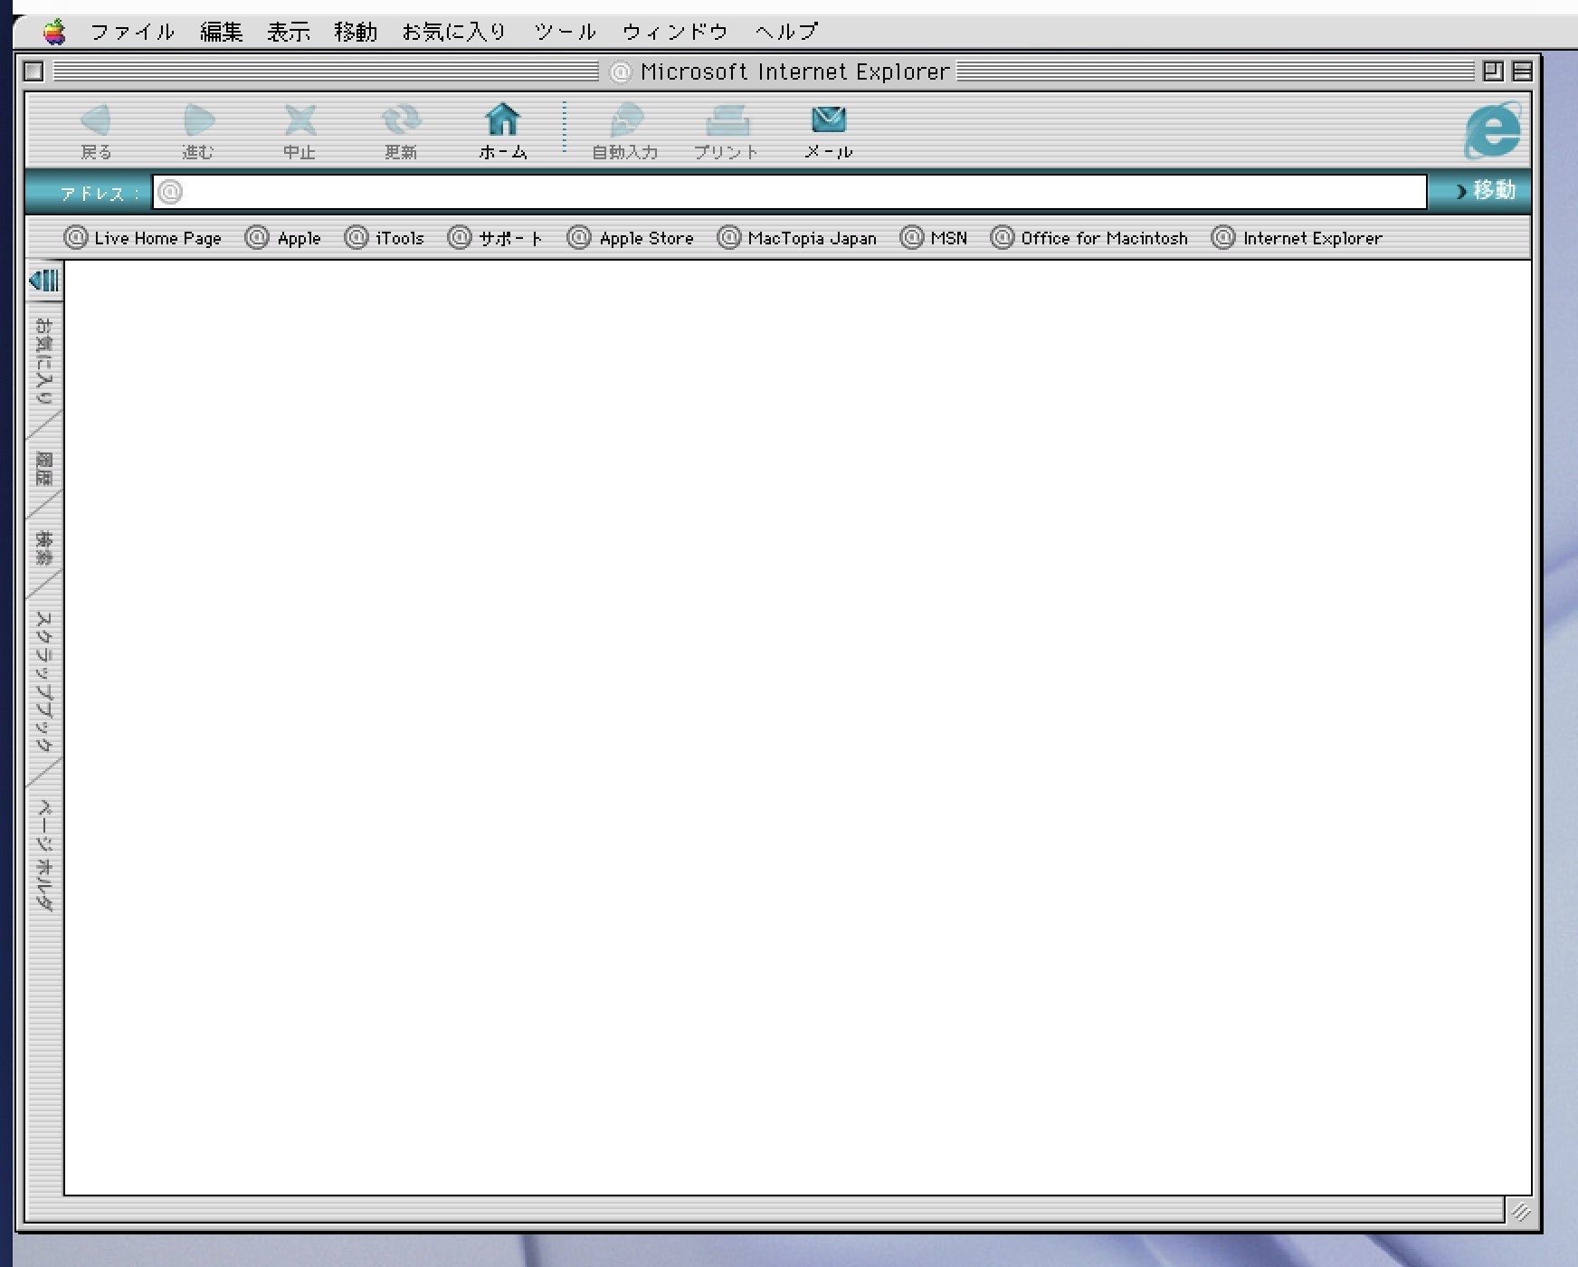The image size is (1578, 1267).
Task: Click the Internet Explorer 'e' logo
Action: coord(1493,130)
